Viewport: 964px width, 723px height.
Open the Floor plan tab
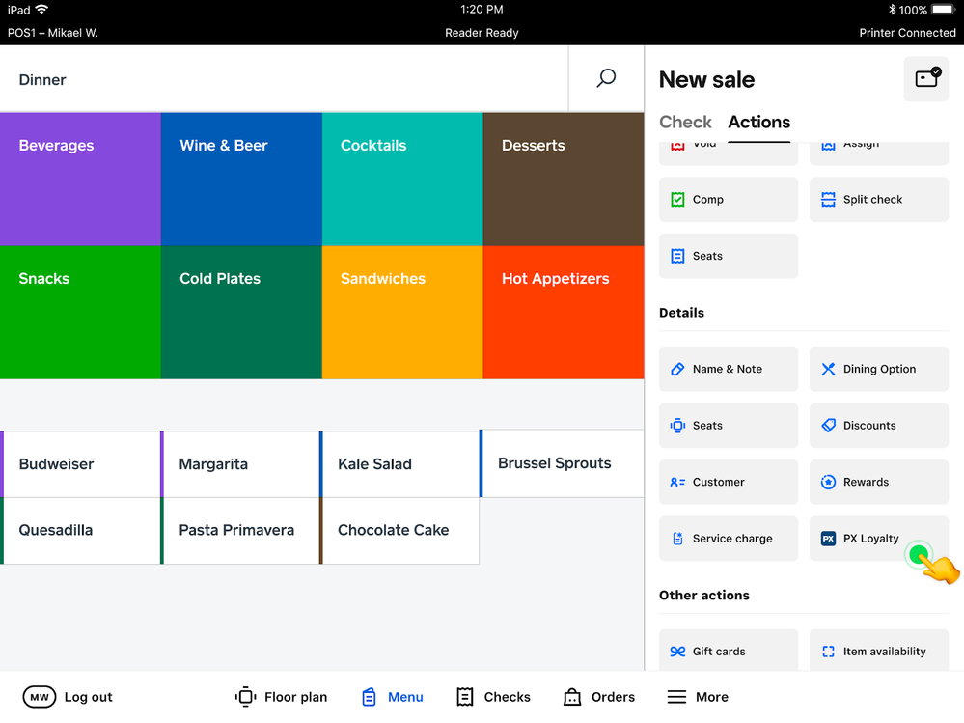[x=281, y=697]
